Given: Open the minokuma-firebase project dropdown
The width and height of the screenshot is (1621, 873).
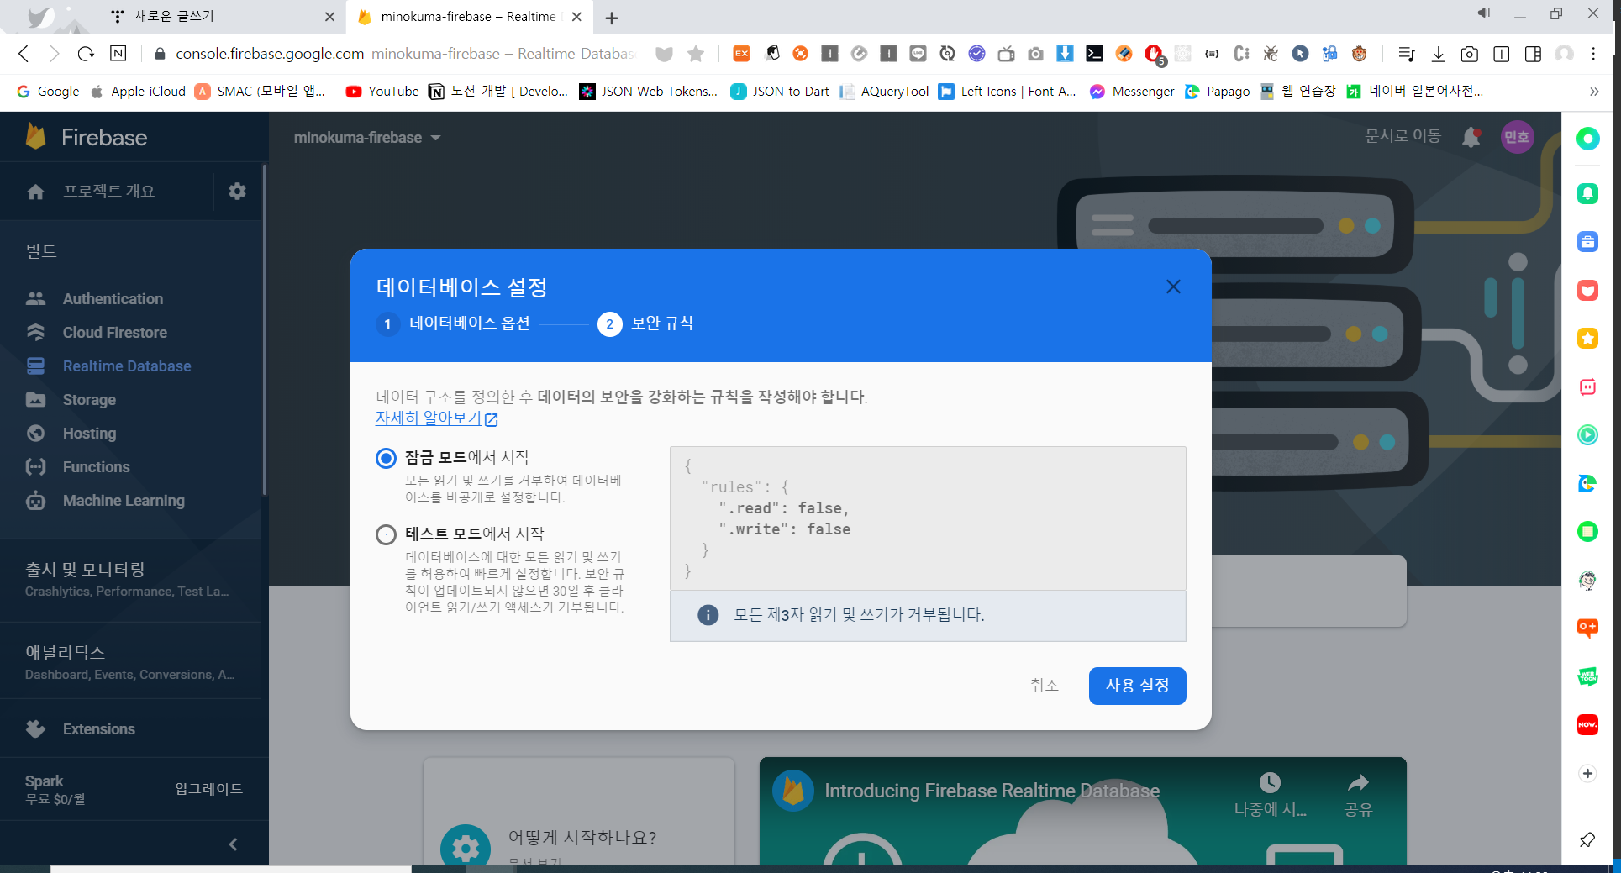Looking at the screenshot, I should (x=367, y=138).
